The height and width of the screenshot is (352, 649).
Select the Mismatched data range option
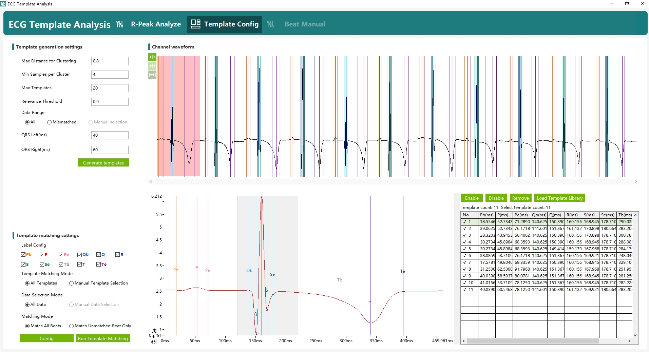click(x=50, y=122)
